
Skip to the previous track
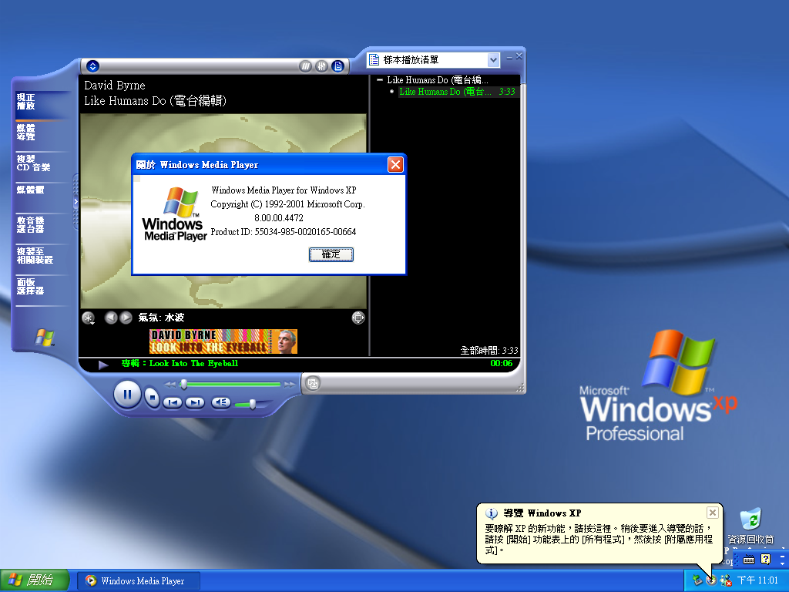point(173,402)
